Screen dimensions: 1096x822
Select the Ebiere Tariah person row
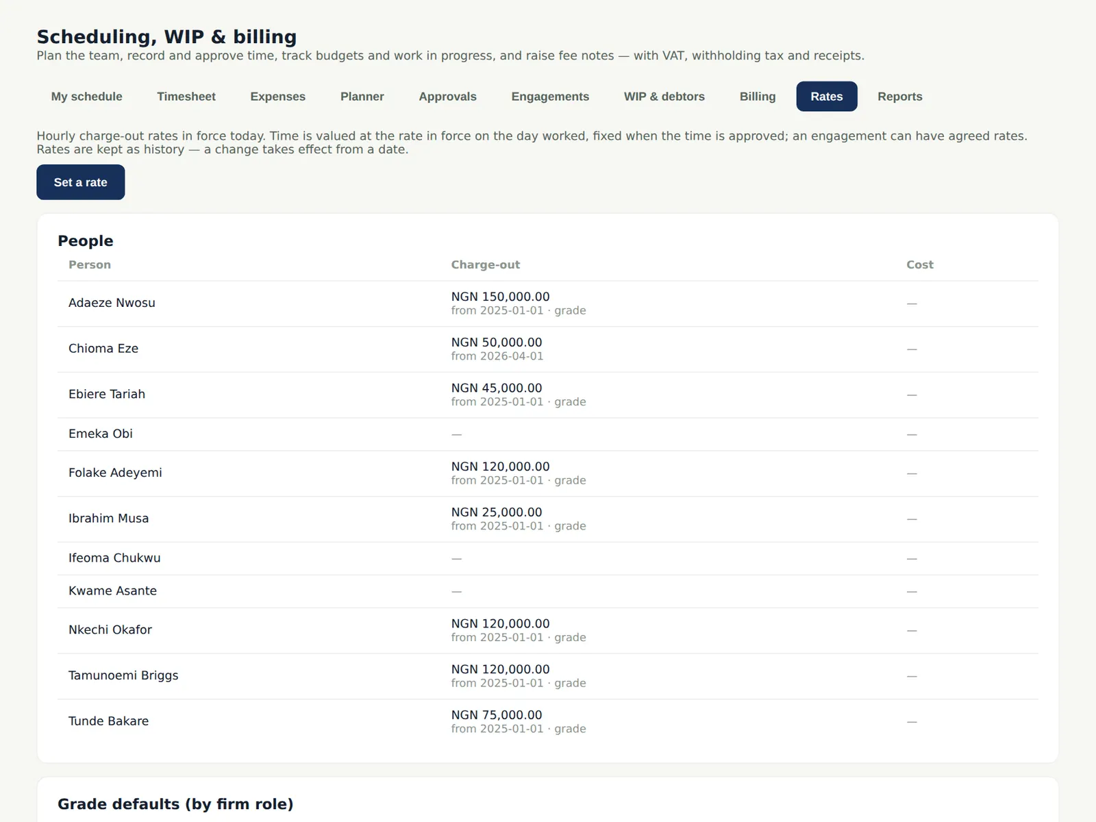pos(548,395)
